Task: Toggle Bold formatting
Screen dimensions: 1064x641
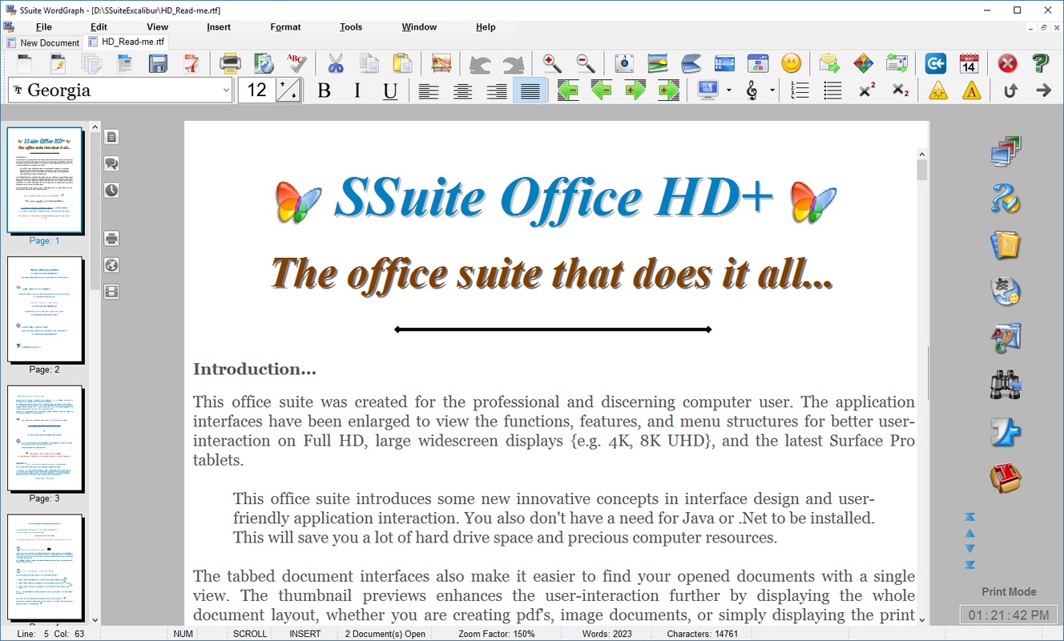Action: click(324, 91)
